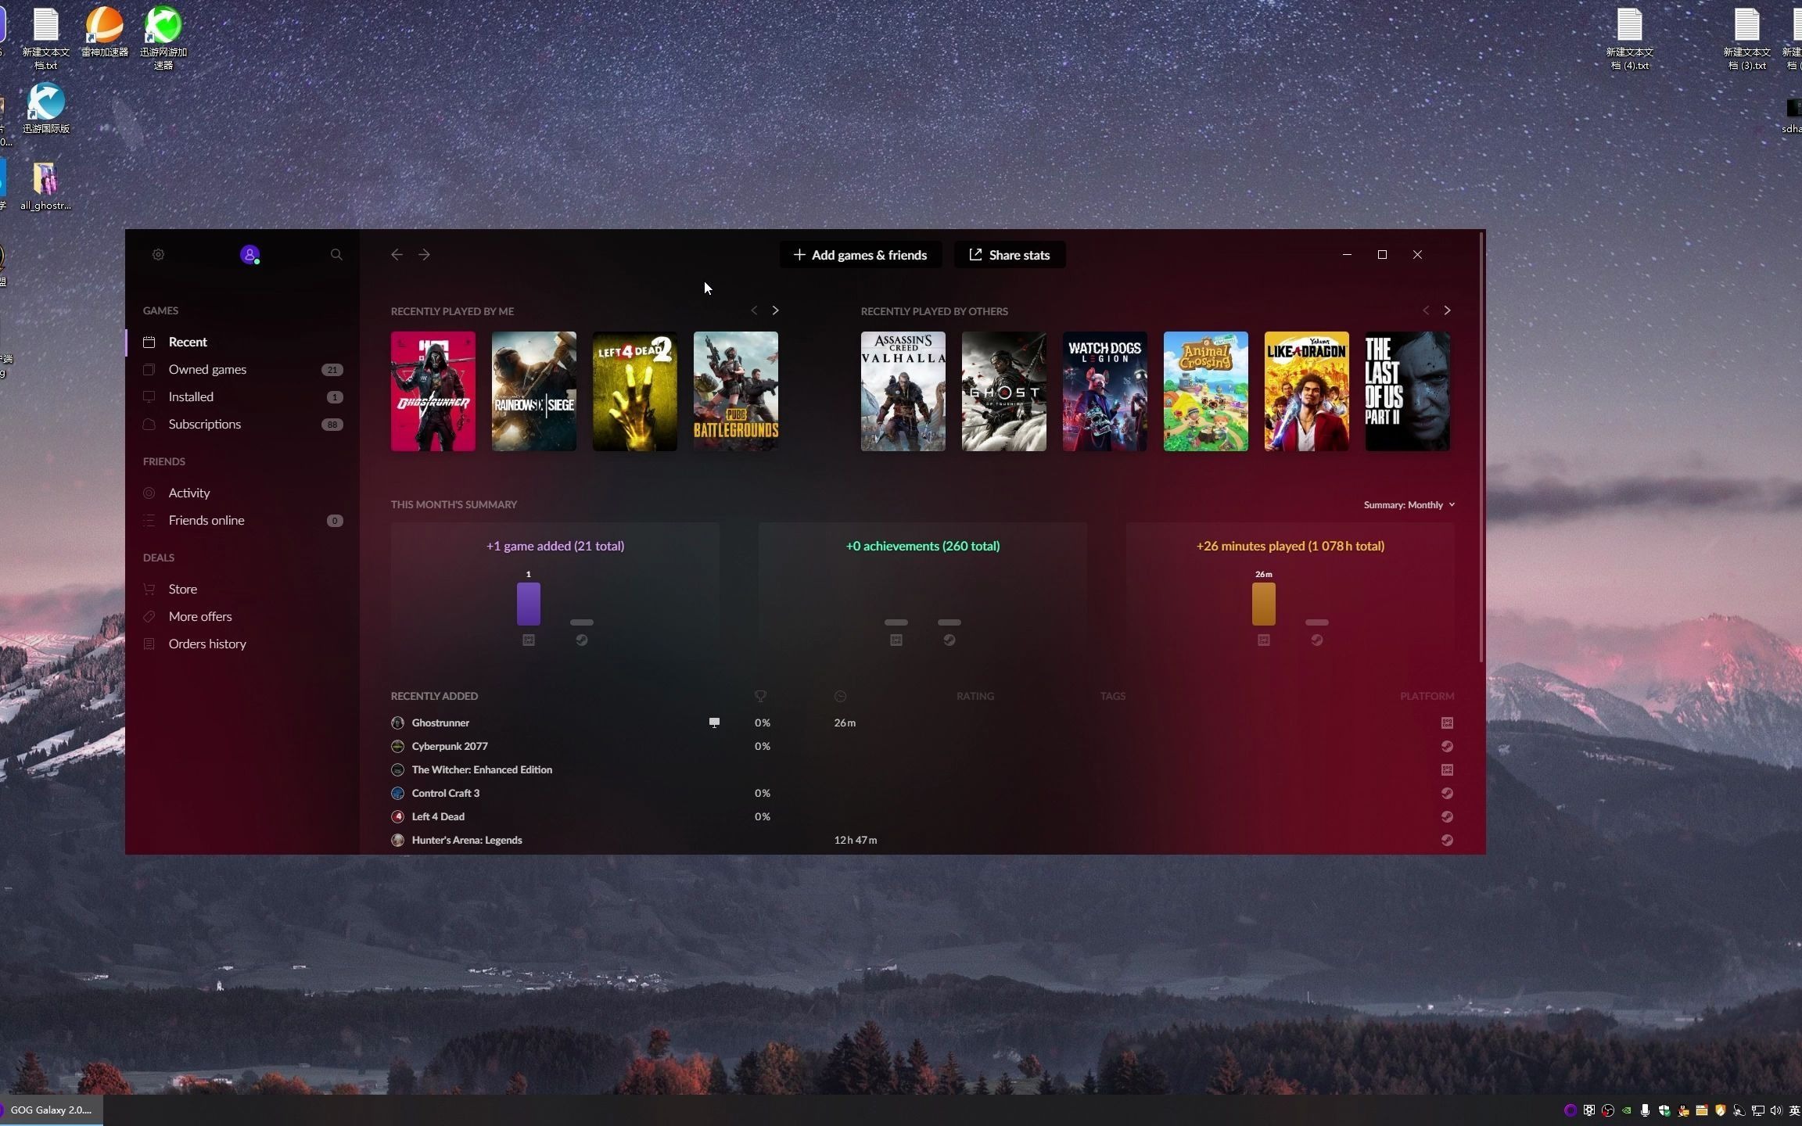
Task: Open Orders history
Action: click(242, 644)
